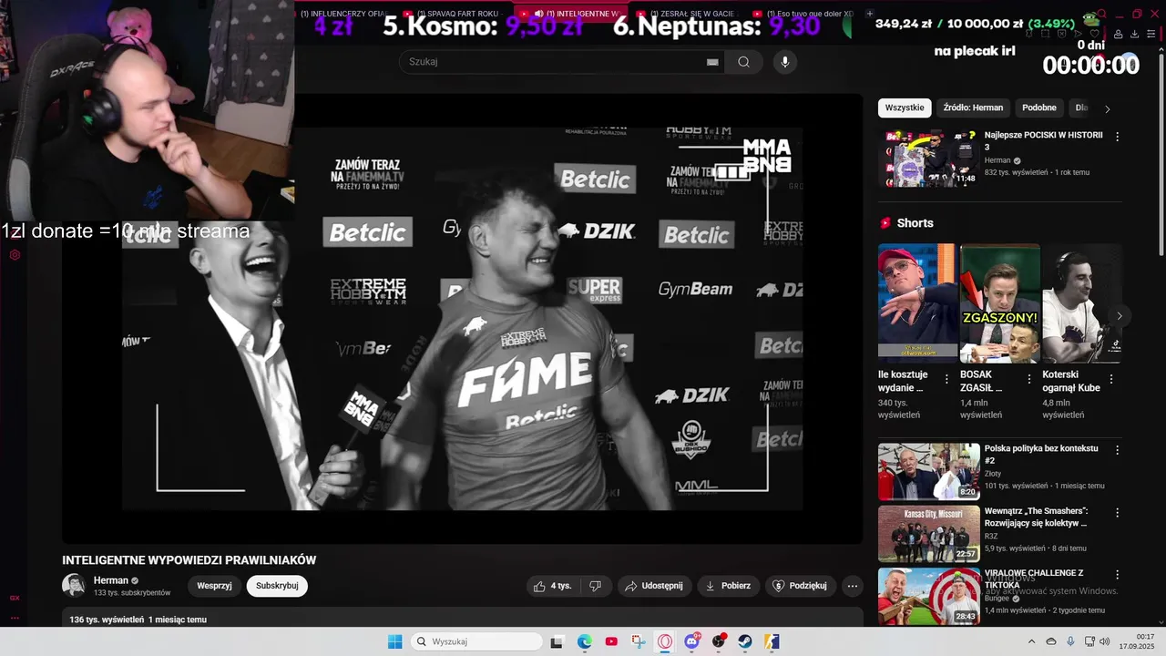Image resolution: width=1166 pixels, height=656 pixels.
Task: Select the Podobne filter chip
Action: coord(1039,108)
